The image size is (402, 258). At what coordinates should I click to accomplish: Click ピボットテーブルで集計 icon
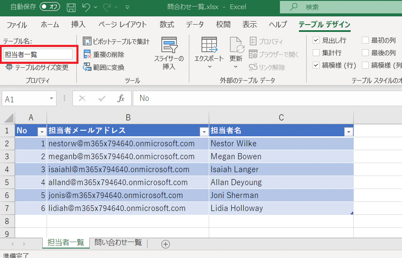click(87, 41)
